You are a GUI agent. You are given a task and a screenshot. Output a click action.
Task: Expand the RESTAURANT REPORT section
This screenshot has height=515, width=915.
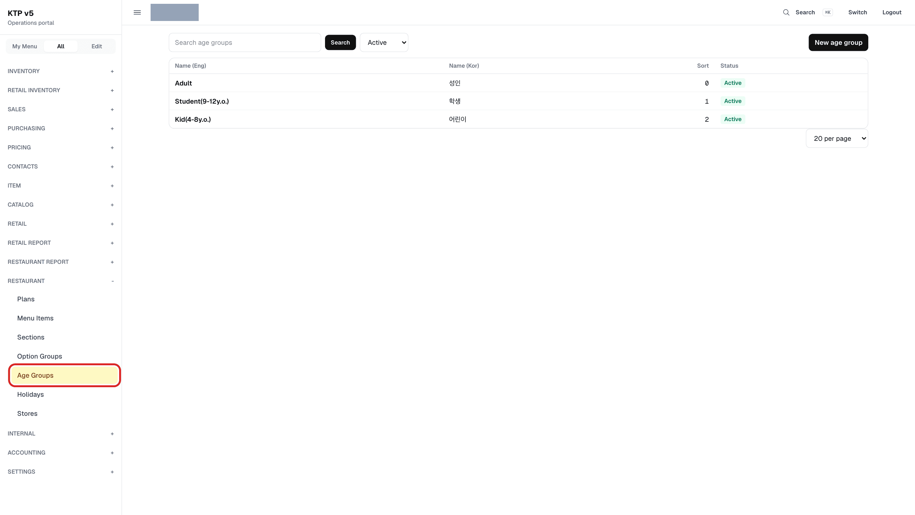pyautogui.click(x=61, y=262)
